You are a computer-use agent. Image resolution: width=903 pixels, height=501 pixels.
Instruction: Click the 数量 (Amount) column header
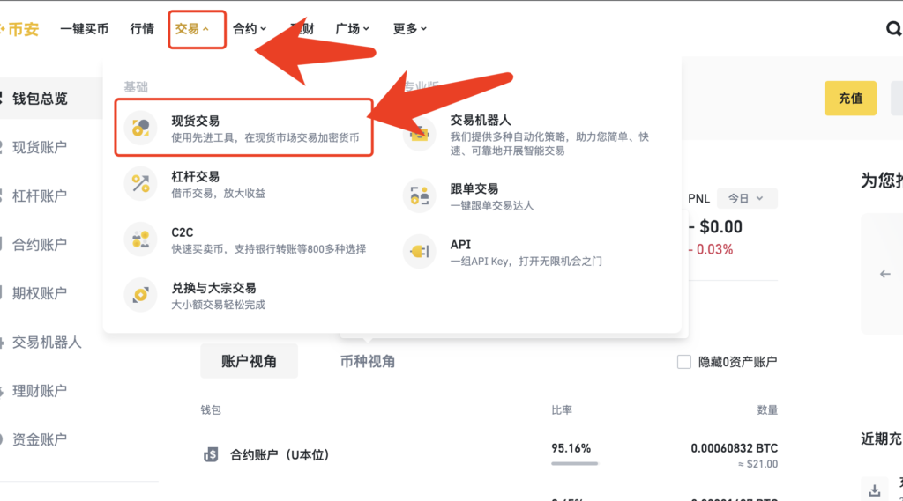767,410
